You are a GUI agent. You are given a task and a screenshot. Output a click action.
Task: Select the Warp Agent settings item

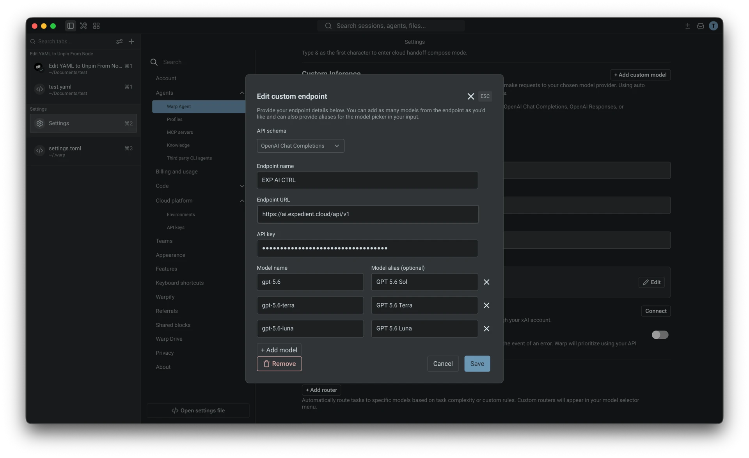199,106
